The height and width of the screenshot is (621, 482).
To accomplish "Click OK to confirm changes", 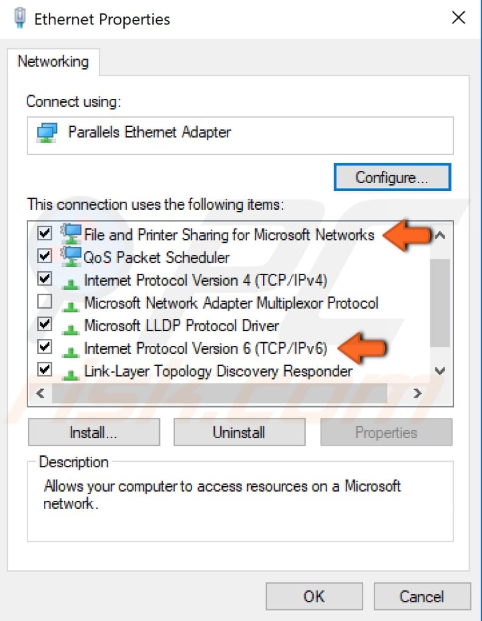I will click(x=314, y=596).
